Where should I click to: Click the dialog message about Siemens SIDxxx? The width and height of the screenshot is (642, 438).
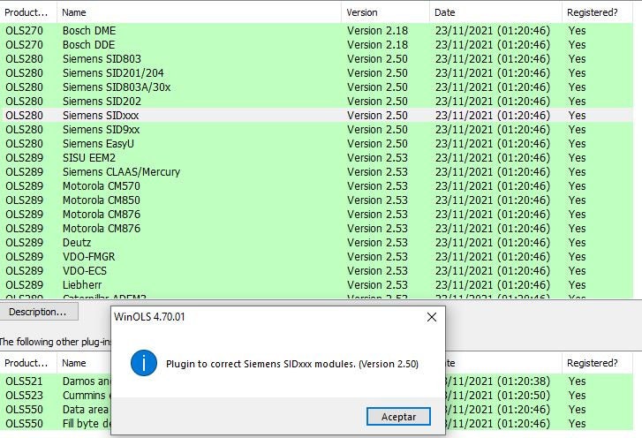point(292,364)
